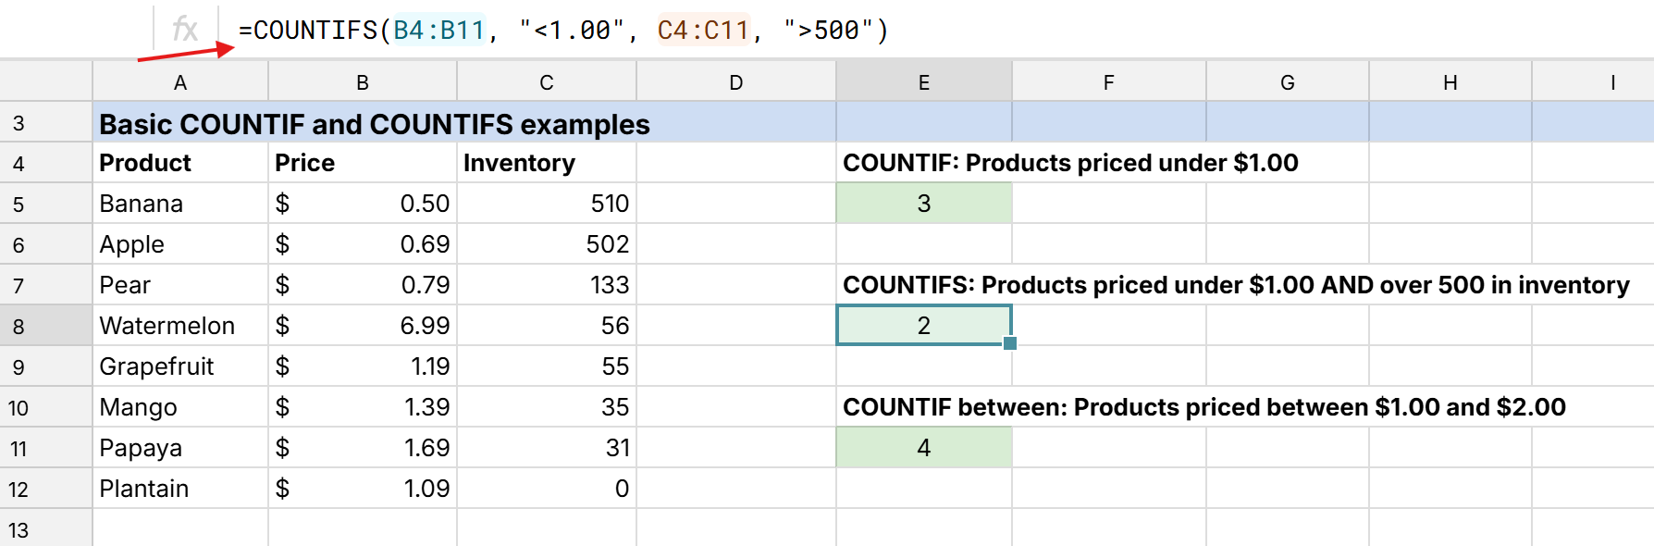Image resolution: width=1654 pixels, height=546 pixels.
Task: Click the fill handle of selected cell E8
Action: [x=1010, y=343]
